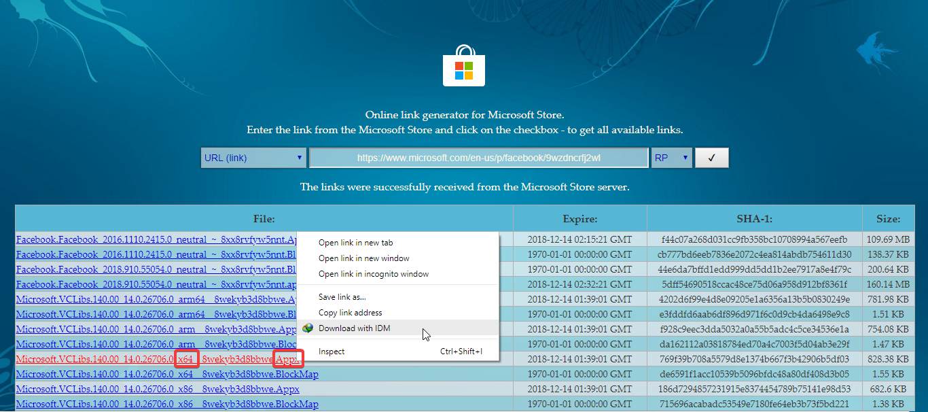Open the VCLibs arm64 BlockMap link
This screenshot has width=928, height=412.
[156, 314]
